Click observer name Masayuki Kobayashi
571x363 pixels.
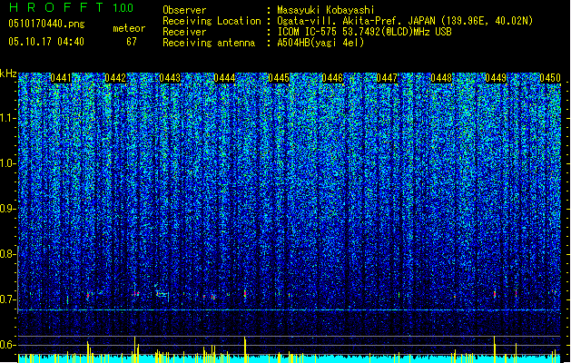tap(326, 10)
